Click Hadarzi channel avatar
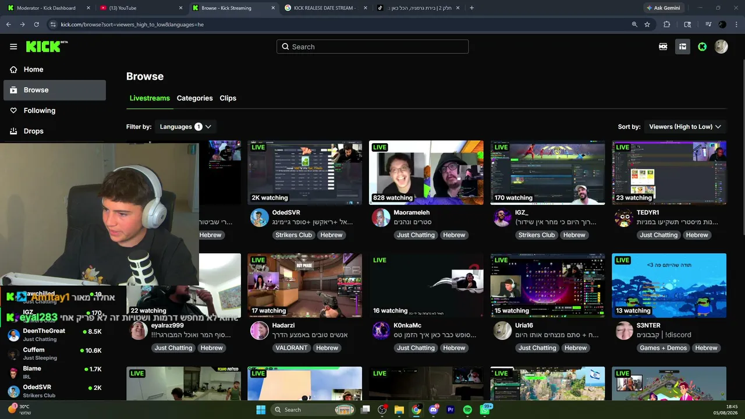 coord(259,331)
